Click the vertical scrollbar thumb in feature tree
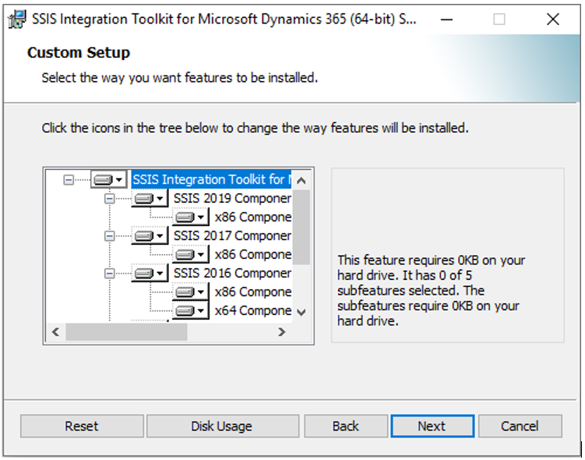Image resolution: width=585 pixels, height=460 pixels. (x=301, y=227)
